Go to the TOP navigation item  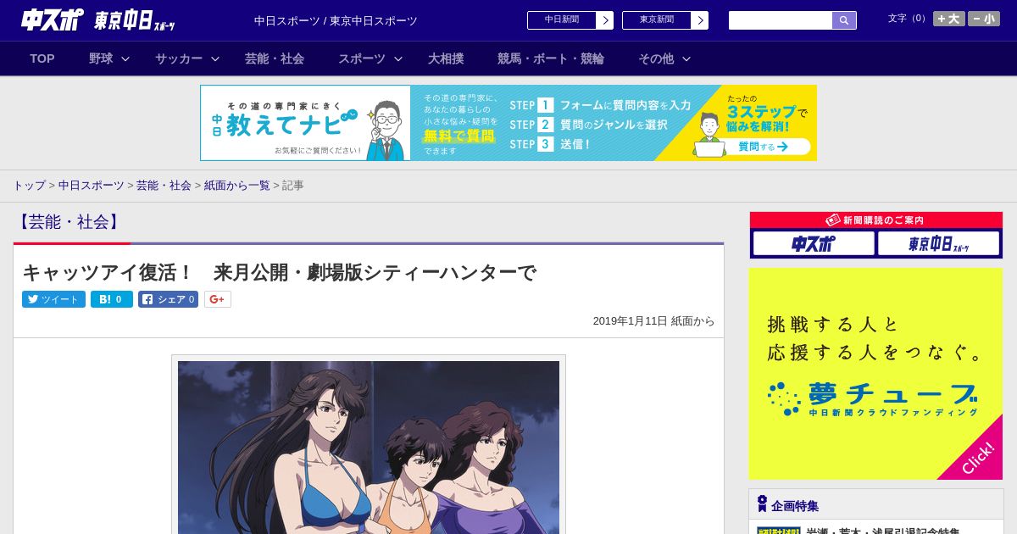point(42,58)
